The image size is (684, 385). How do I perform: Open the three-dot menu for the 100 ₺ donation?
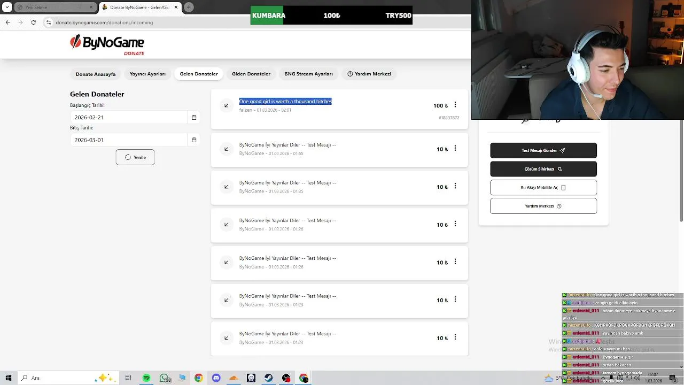[455, 105]
